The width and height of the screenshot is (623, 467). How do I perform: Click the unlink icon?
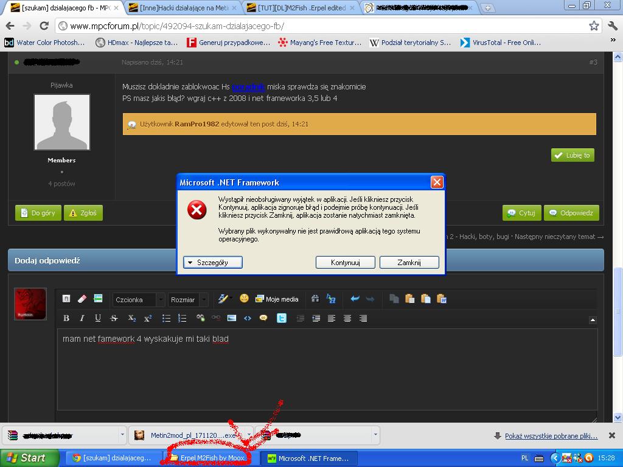pos(216,317)
